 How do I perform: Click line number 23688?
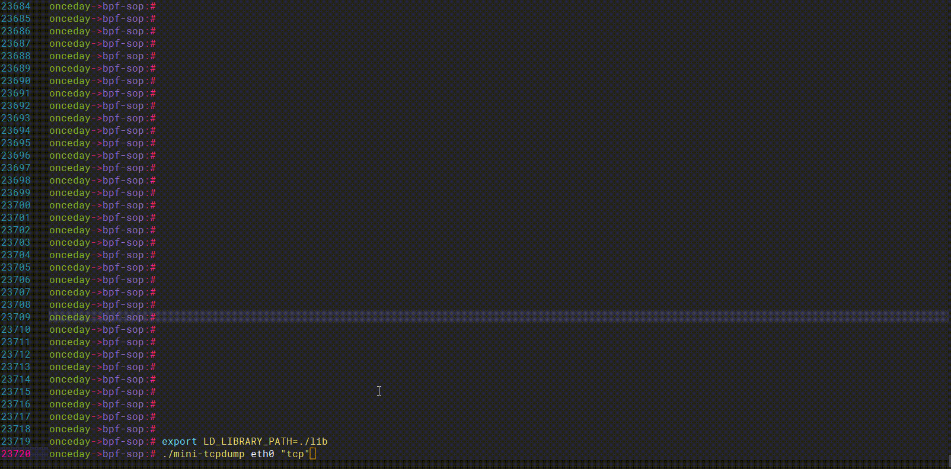click(16, 56)
